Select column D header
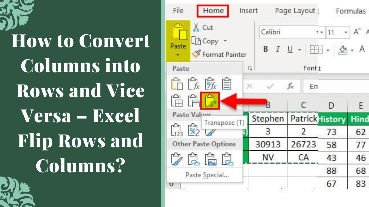 click(331, 106)
